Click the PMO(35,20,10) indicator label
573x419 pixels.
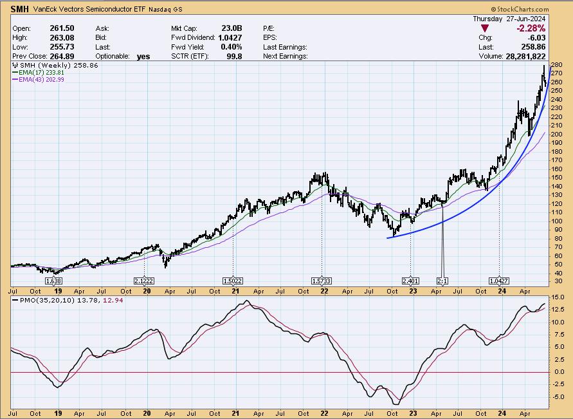47,300
